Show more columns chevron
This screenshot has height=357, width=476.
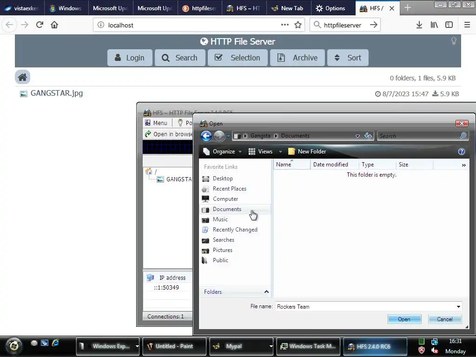click(463, 165)
